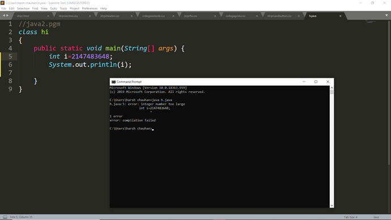
Task: Open the File menu
Action: tap(4, 9)
